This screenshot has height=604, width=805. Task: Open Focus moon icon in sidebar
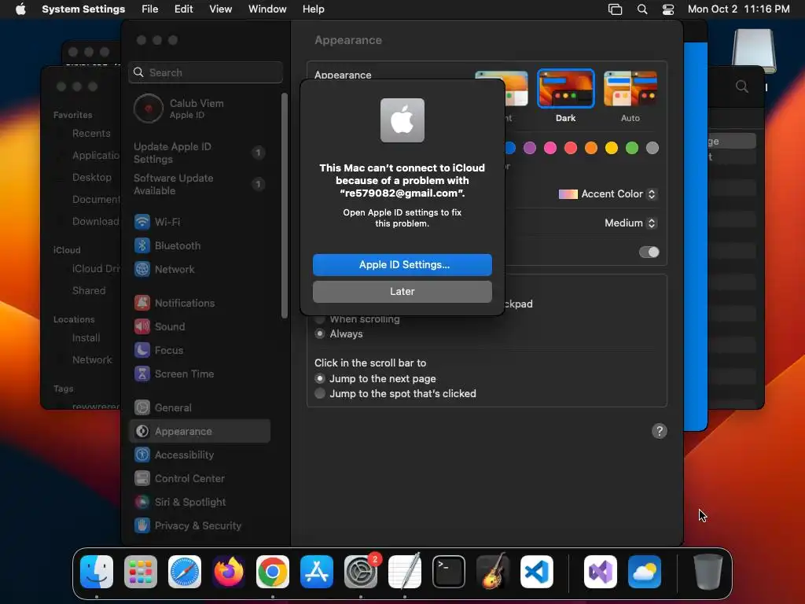142,350
